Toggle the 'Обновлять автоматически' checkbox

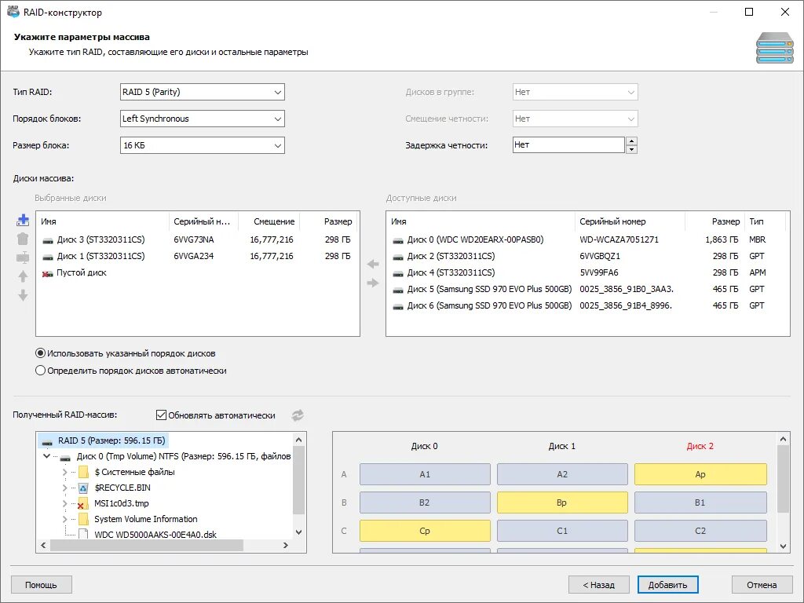pos(162,415)
